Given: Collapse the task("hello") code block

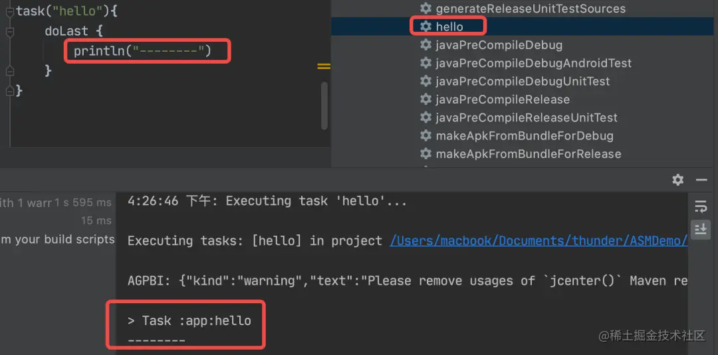Looking at the screenshot, I should coord(10,12).
